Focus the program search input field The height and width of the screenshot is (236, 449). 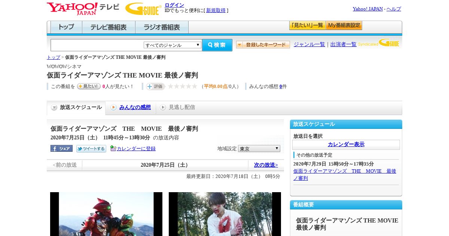click(97, 45)
